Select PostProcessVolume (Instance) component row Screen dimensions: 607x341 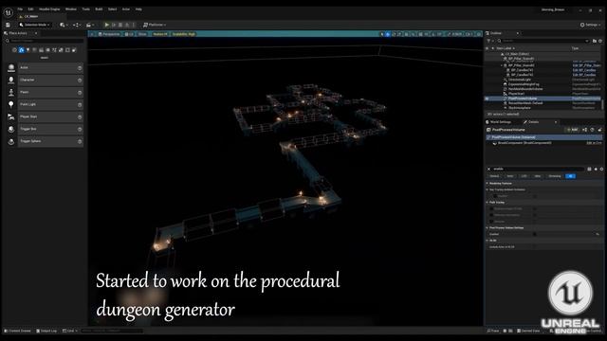[543, 137]
